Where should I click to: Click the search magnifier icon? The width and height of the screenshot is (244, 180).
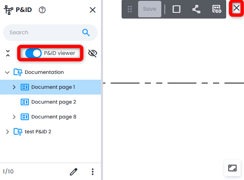point(86,33)
